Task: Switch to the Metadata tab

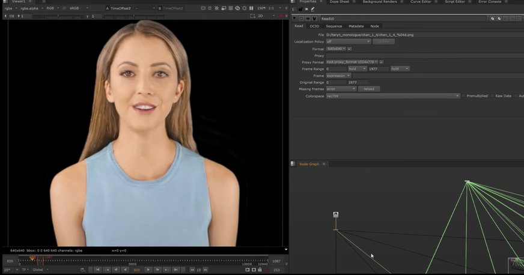Action: 356,26
